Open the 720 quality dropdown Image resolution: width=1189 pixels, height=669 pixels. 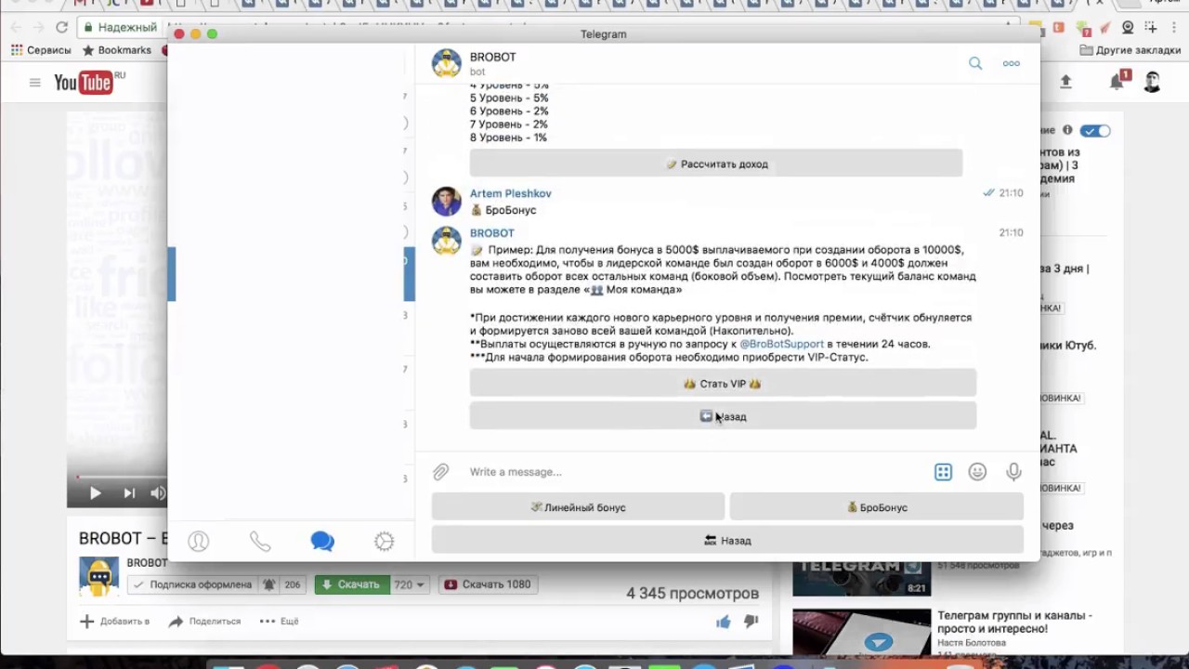click(x=409, y=584)
